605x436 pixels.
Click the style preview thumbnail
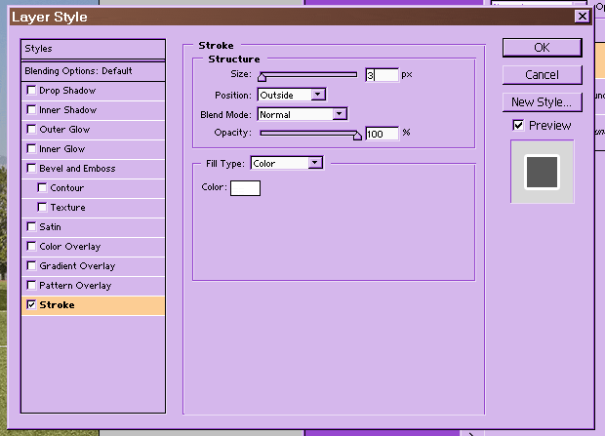click(542, 172)
